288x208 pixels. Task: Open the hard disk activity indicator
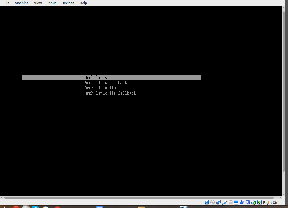207,202
